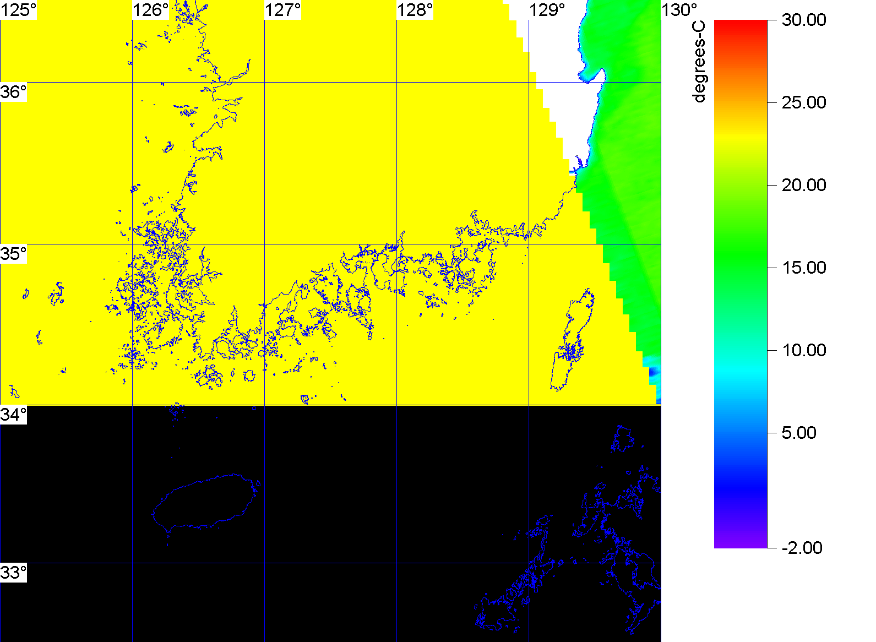Viewport: 876px width, 642px height.
Task: Click the 34° latitude label
Action: [x=14, y=415]
